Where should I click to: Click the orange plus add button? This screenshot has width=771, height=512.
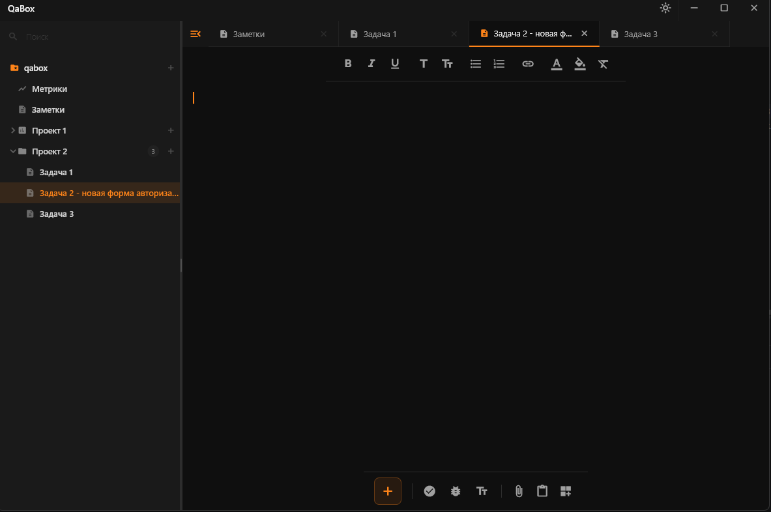(x=388, y=491)
